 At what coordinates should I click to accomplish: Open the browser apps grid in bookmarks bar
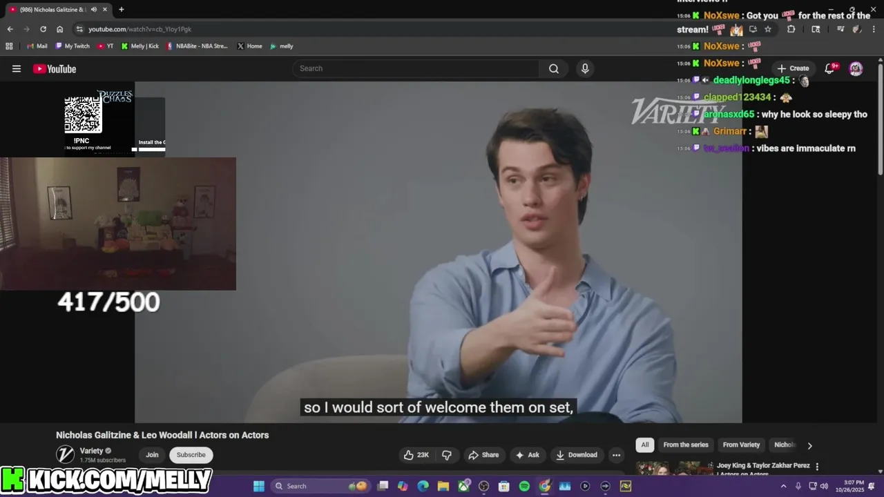point(9,46)
